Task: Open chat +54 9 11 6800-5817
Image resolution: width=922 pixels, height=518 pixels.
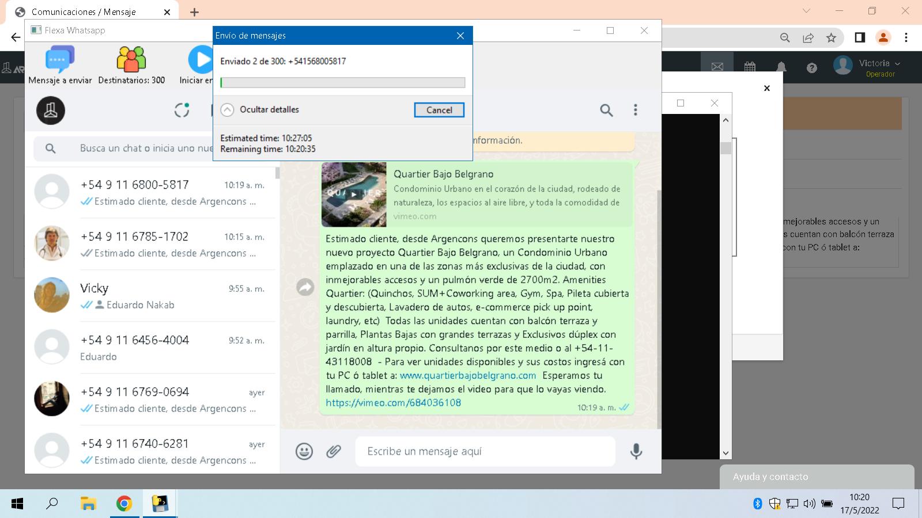Action: coord(151,192)
